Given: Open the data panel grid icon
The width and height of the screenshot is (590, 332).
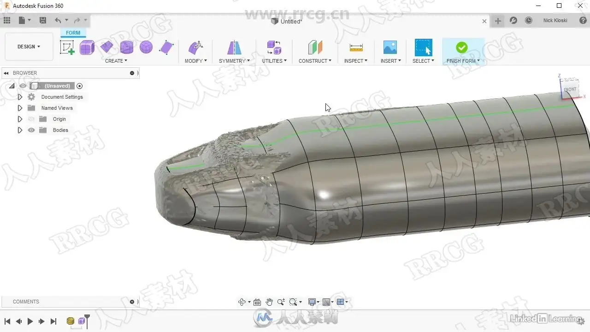Looking at the screenshot, I should pos(7,20).
